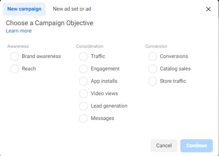Click the Cancel button
Image resolution: width=219 pixels, height=156 pixels.
(164, 145)
